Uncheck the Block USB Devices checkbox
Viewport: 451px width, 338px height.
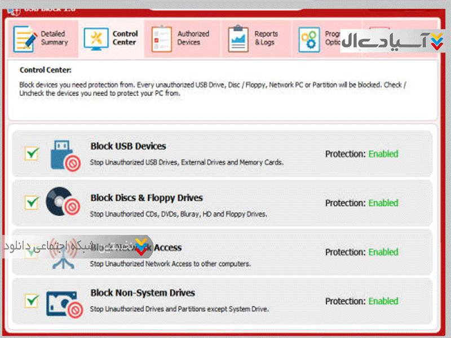[x=31, y=153]
